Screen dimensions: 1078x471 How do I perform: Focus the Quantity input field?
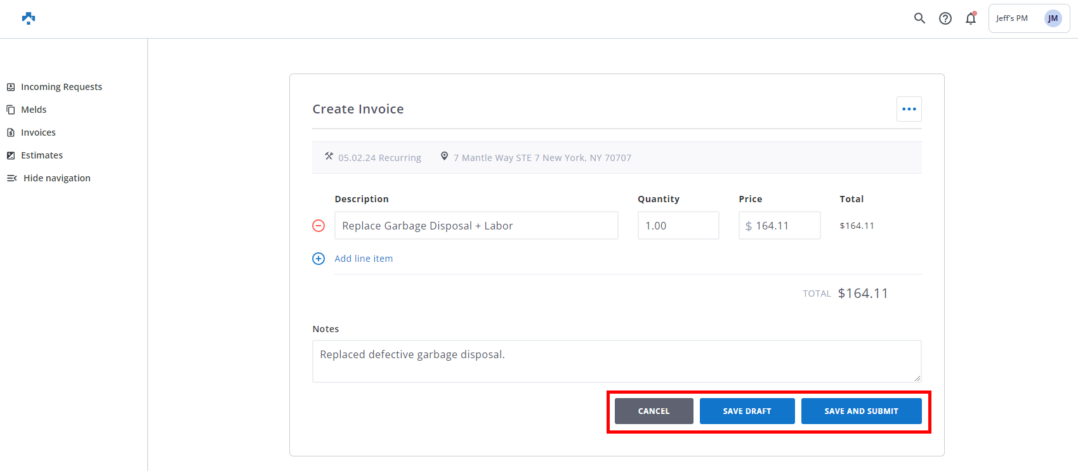tap(678, 226)
